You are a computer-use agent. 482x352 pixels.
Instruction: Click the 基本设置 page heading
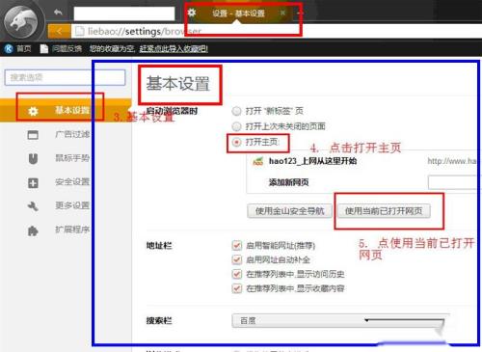click(x=178, y=84)
